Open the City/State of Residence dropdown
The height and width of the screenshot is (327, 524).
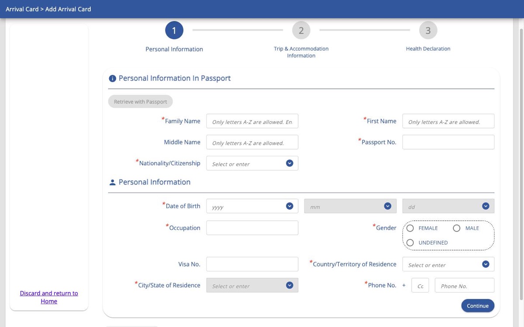click(x=252, y=285)
